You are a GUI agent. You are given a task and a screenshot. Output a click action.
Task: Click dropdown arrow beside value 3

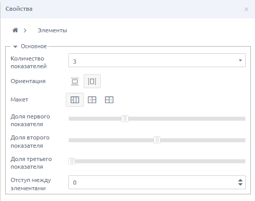(x=240, y=61)
